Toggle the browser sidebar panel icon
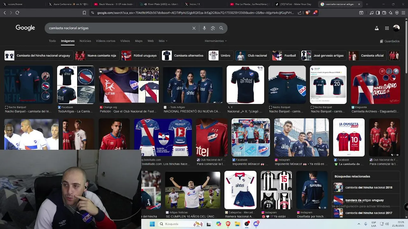Screen dimensions: 408x229 click(378, 13)
